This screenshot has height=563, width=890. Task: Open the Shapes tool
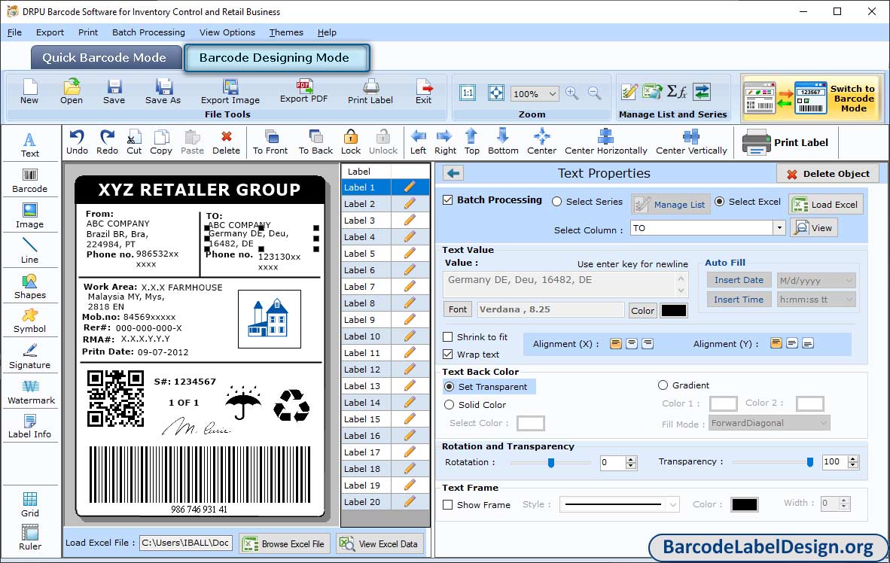coord(29,287)
